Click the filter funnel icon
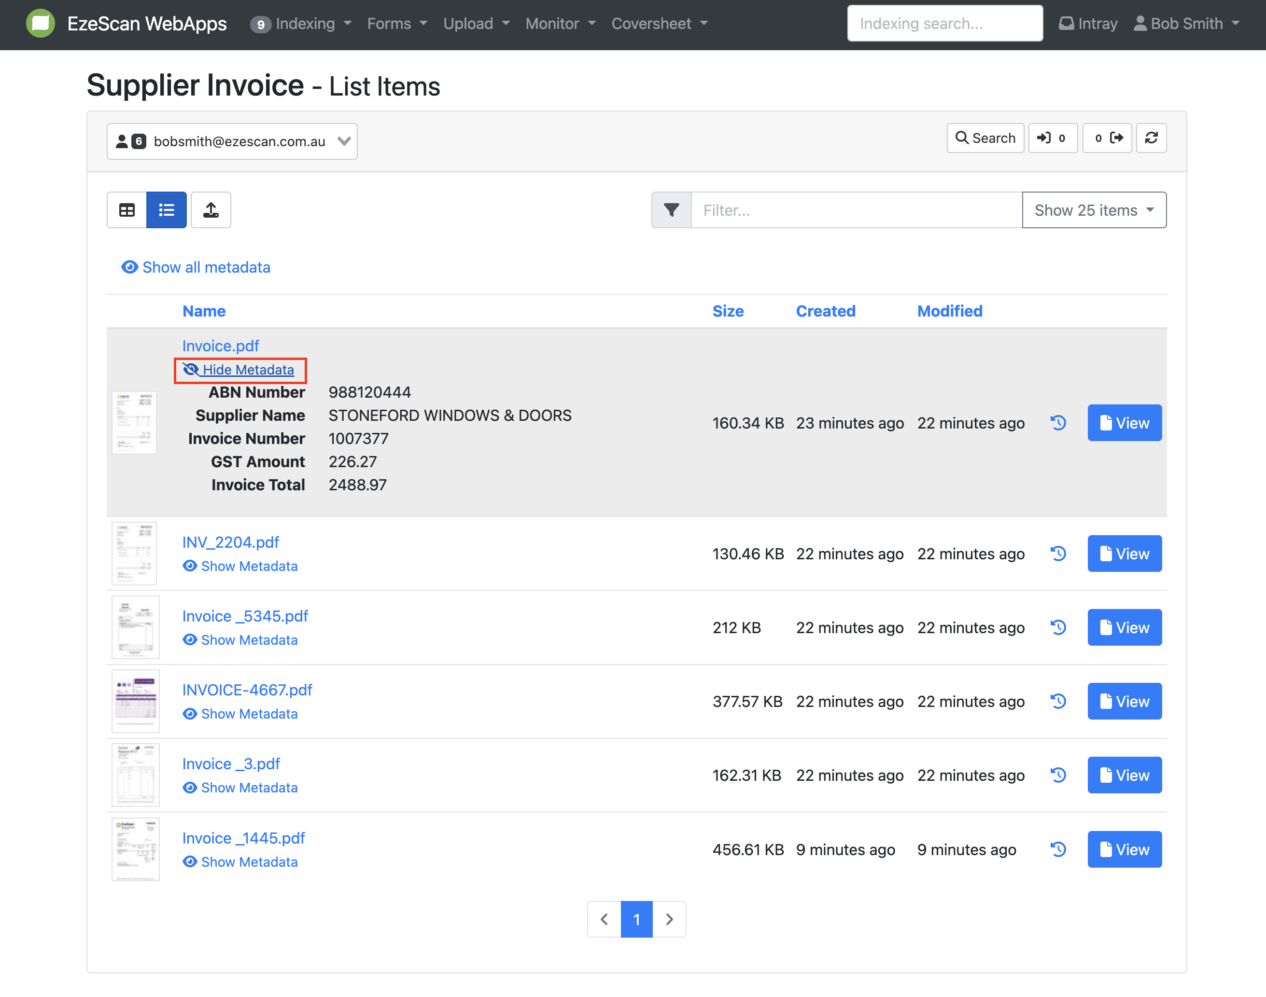The height and width of the screenshot is (997, 1266). (672, 210)
